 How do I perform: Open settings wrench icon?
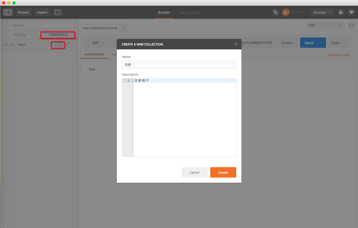click(341, 12)
